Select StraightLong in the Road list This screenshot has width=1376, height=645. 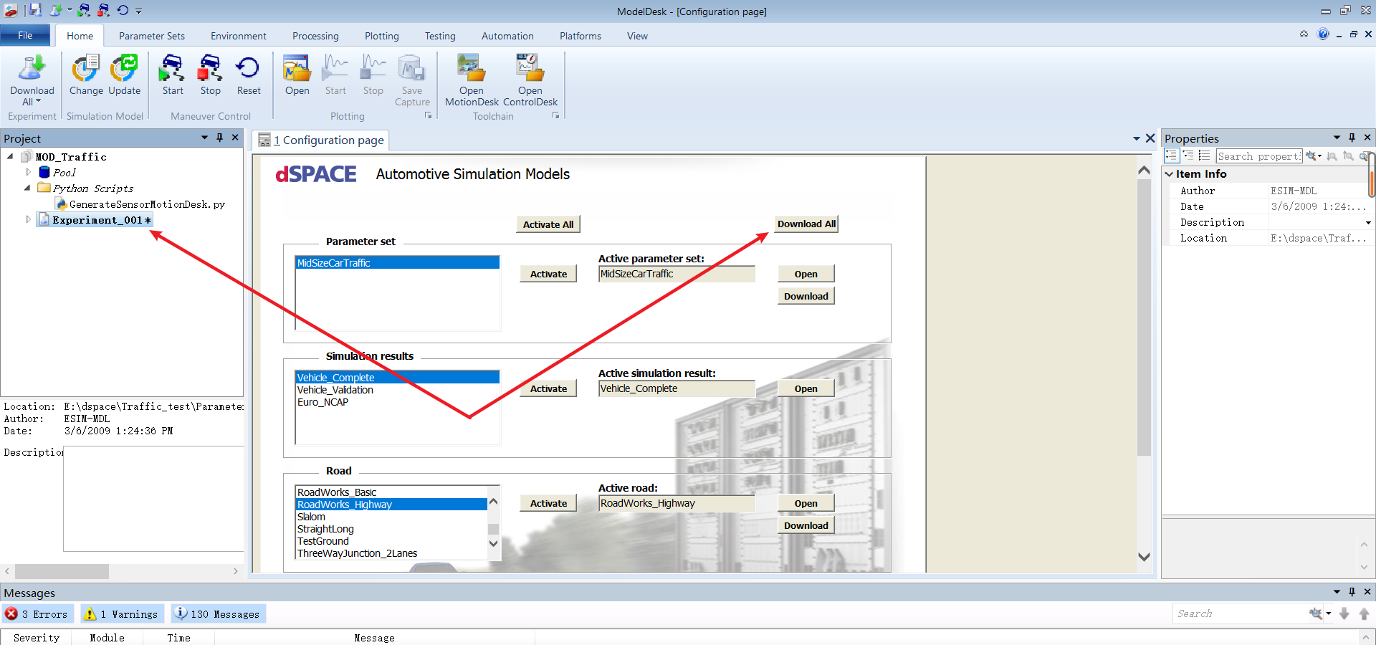pos(325,529)
